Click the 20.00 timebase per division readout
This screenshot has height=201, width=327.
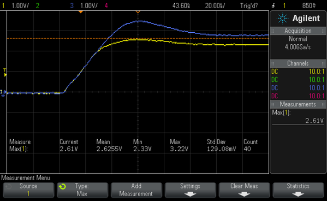pyautogui.click(x=215, y=5)
